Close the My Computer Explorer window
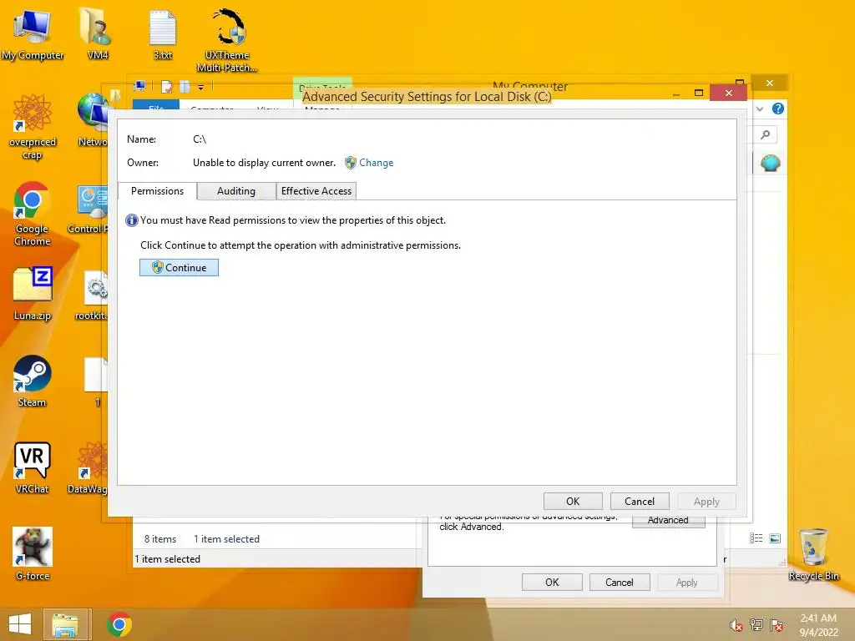This screenshot has width=855, height=641. (x=769, y=83)
